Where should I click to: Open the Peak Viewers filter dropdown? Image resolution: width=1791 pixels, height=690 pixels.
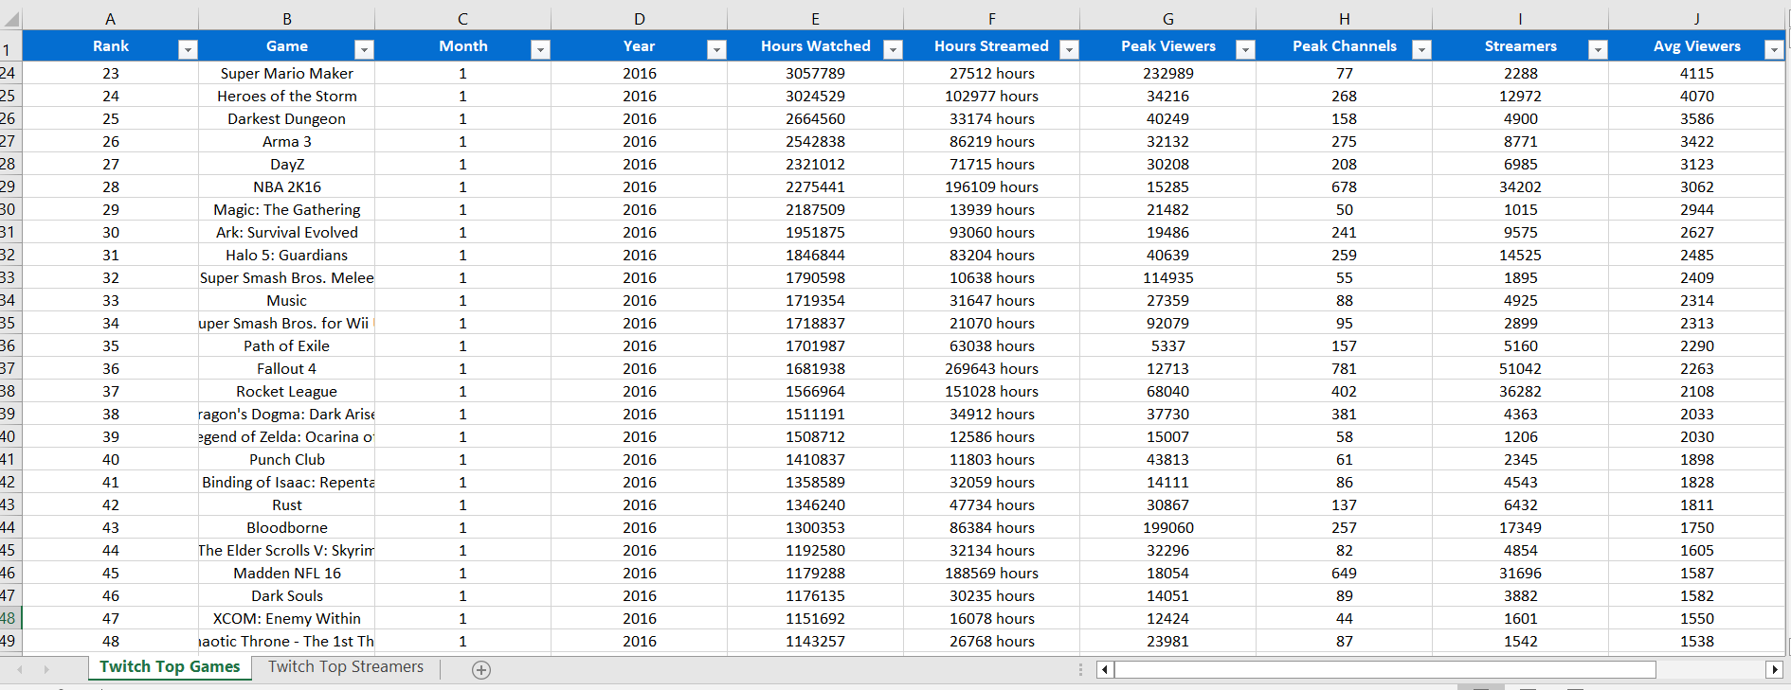click(x=1245, y=50)
